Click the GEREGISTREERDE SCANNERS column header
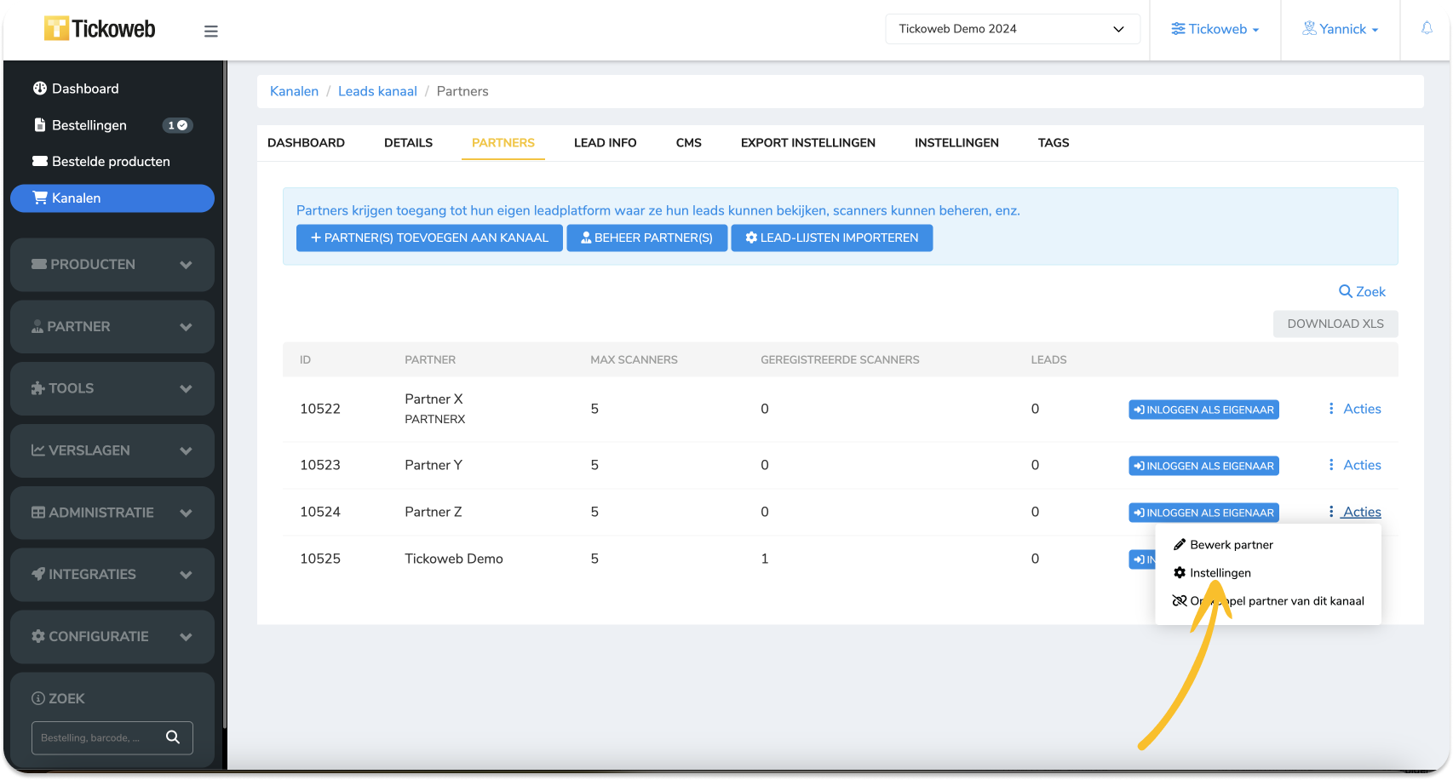Screen dimensions: 1453x780 click(x=840, y=360)
